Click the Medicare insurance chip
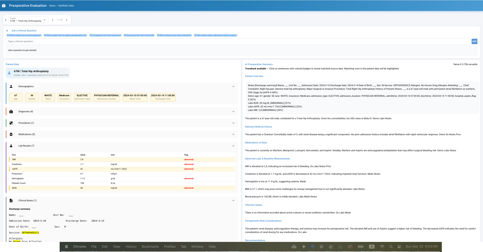The height and width of the screenshot is (252, 483). tap(64, 97)
